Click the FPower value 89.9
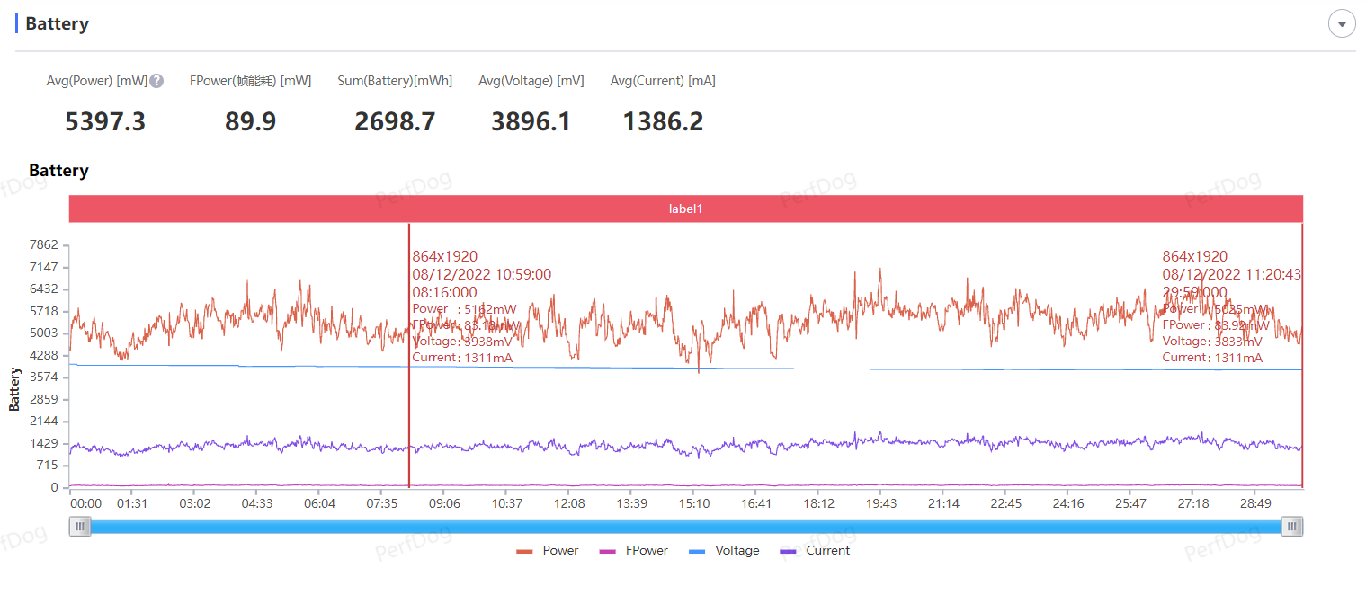Viewport: 1366px width, 595px height. [250, 121]
